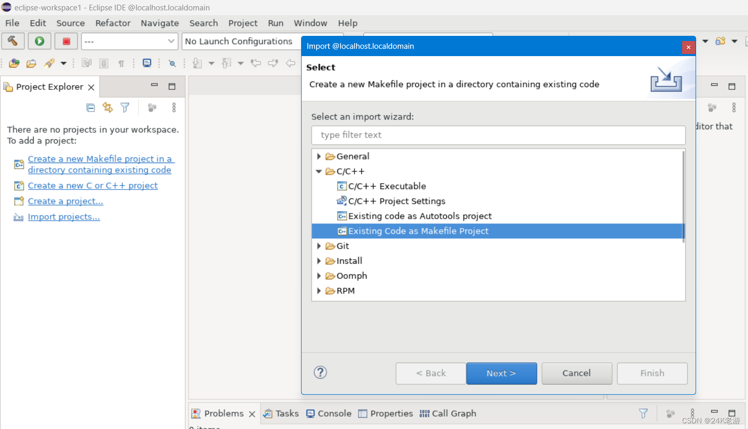Click the Show Whitespace pilcrow icon
The image size is (748, 429).
coord(121,63)
